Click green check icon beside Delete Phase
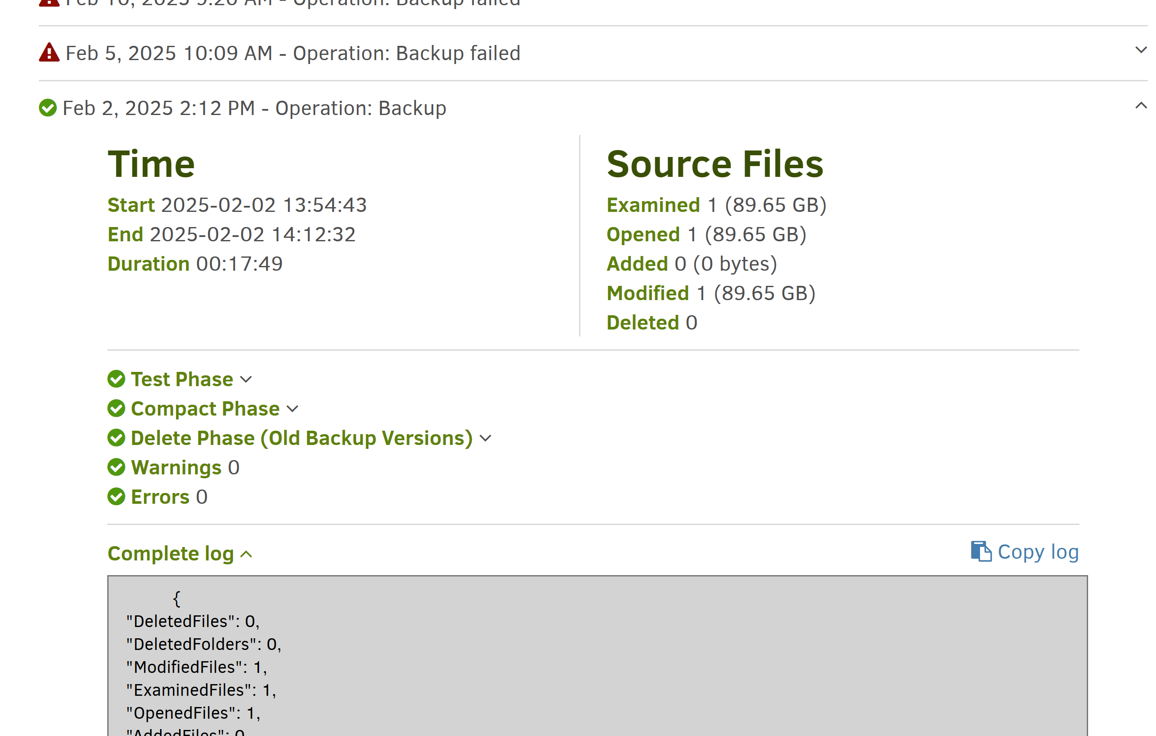The height and width of the screenshot is (736, 1156). pyautogui.click(x=116, y=437)
